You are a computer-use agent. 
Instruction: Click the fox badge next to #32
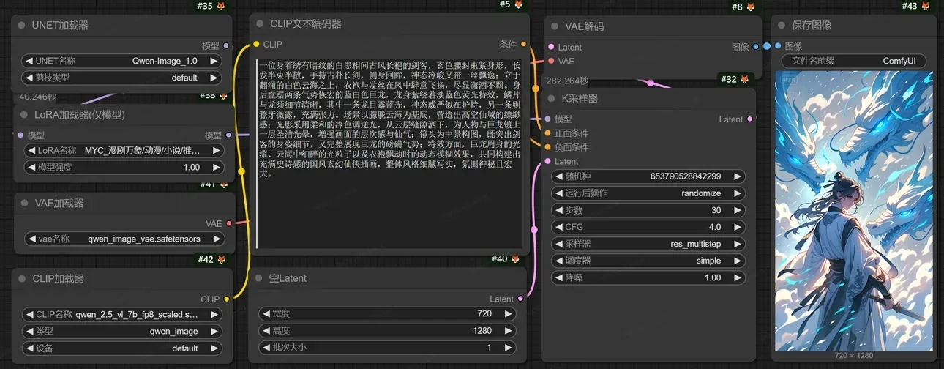[x=745, y=79]
